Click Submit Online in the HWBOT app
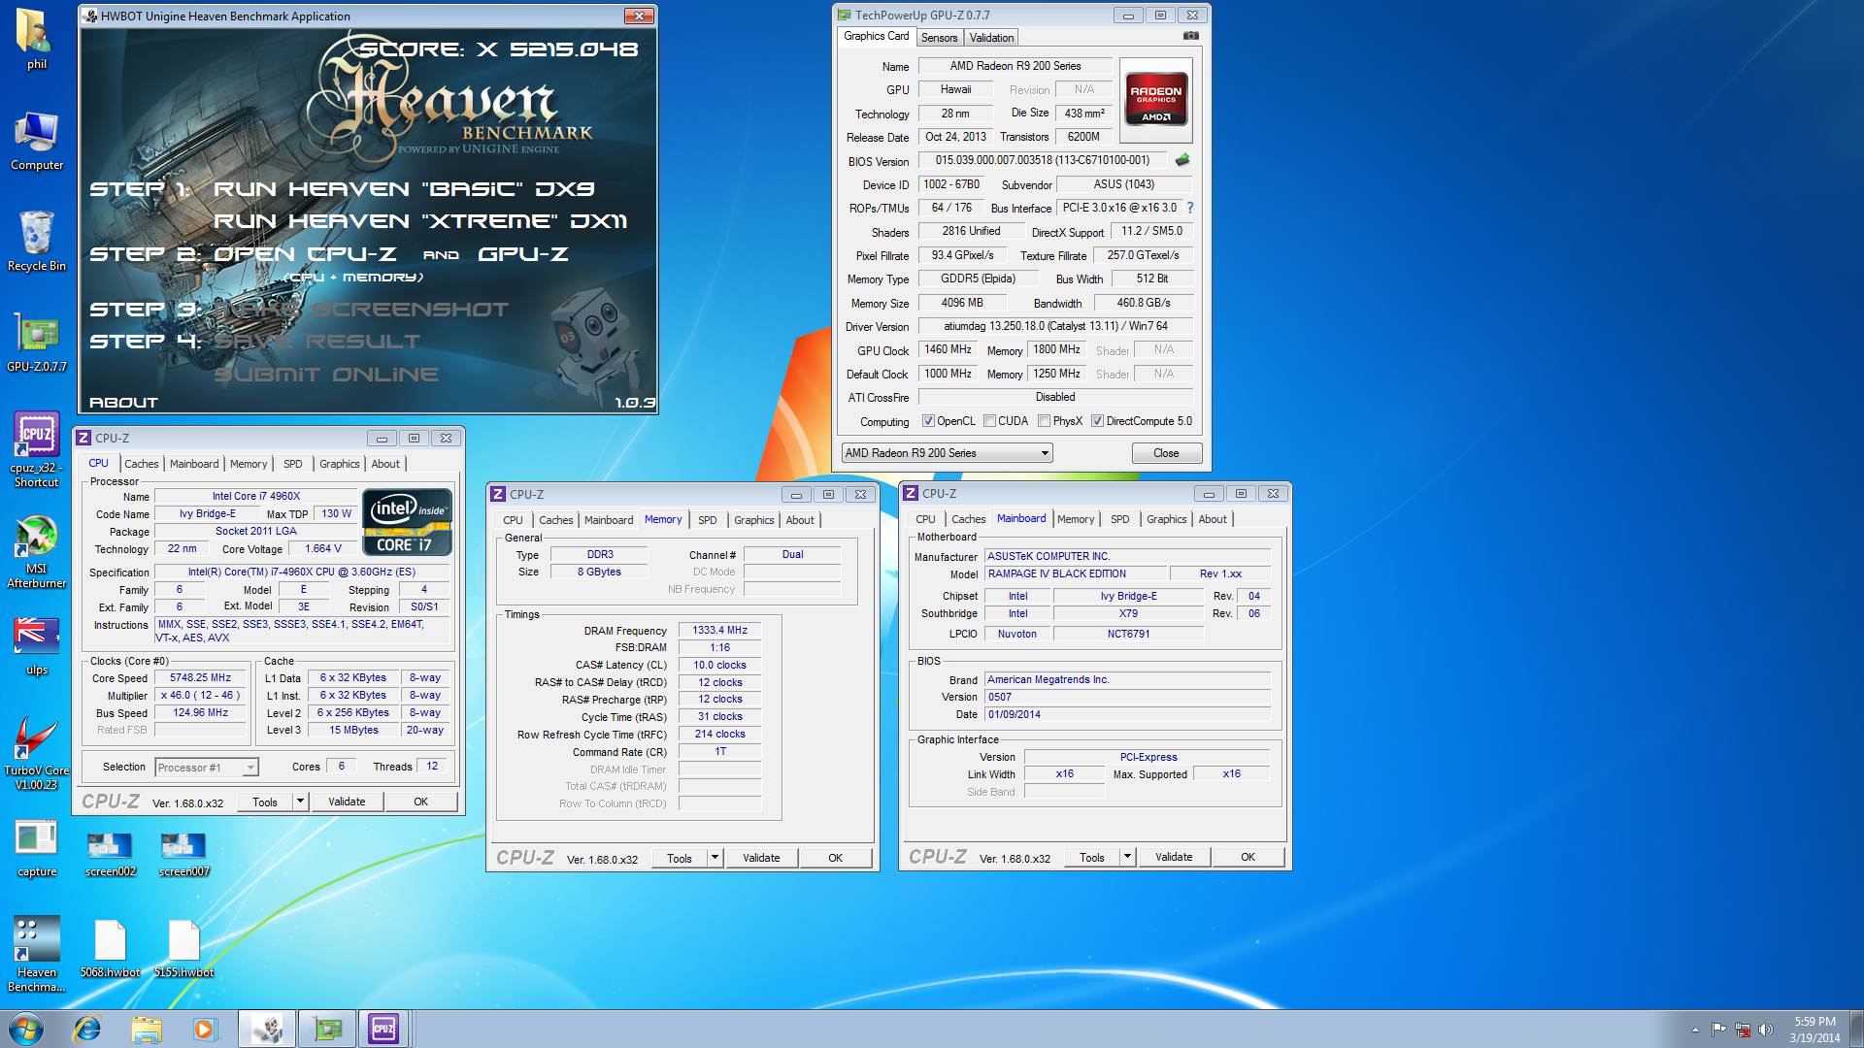This screenshot has height=1048, width=1864. coord(326,375)
